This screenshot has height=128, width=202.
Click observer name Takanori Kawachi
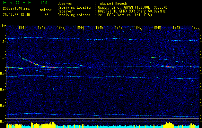click(x=113, y=4)
